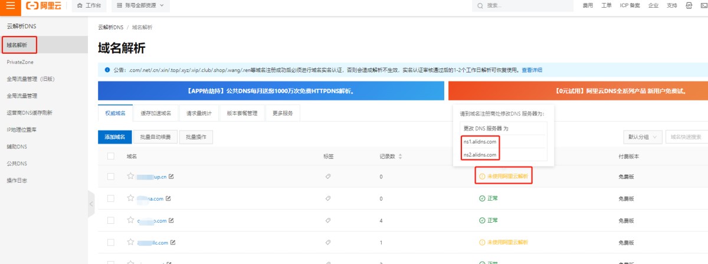Image resolution: width=708 pixels, height=264 pixels.
Task: Open the orange hamburger main menu
Action: [x=11, y=6]
